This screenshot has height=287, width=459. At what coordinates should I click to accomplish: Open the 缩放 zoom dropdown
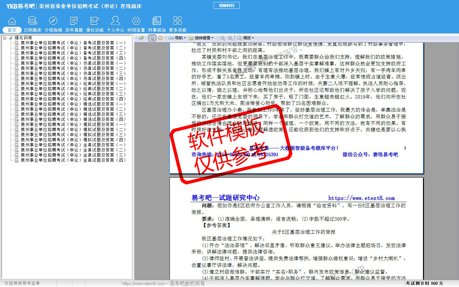tap(245, 38)
